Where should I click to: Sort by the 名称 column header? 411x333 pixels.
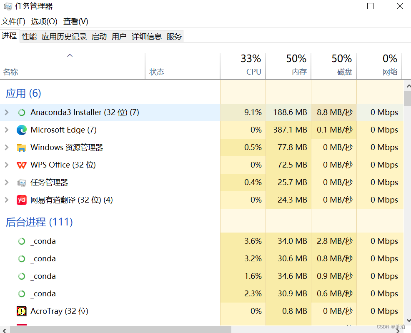pyautogui.click(x=73, y=66)
